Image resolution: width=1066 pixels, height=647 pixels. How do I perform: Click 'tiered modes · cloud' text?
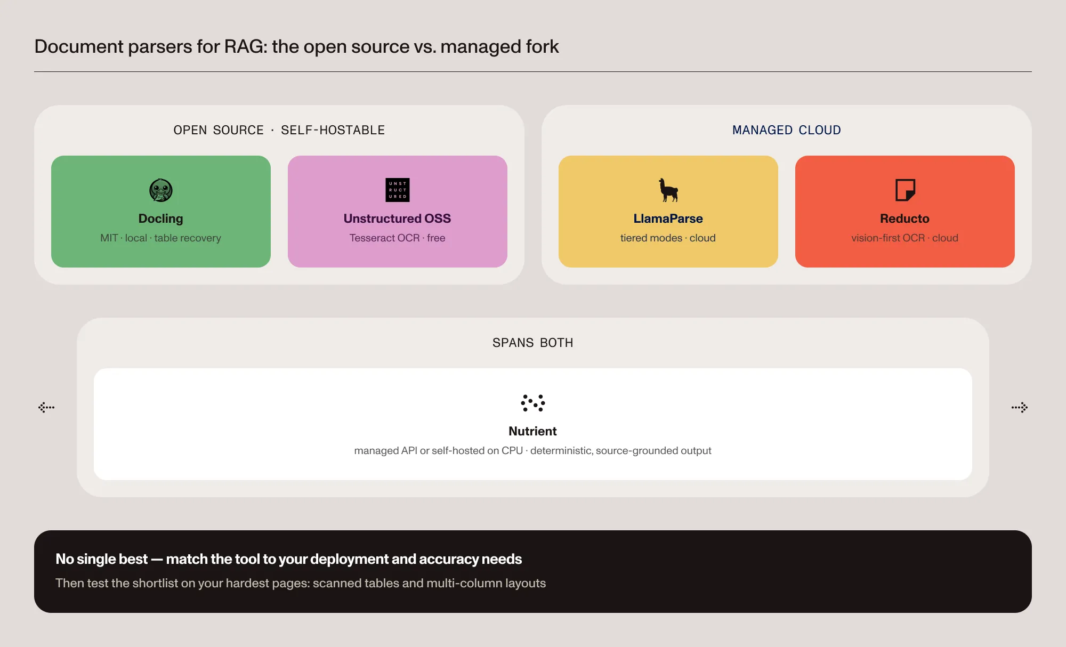click(x=668, y=238)
